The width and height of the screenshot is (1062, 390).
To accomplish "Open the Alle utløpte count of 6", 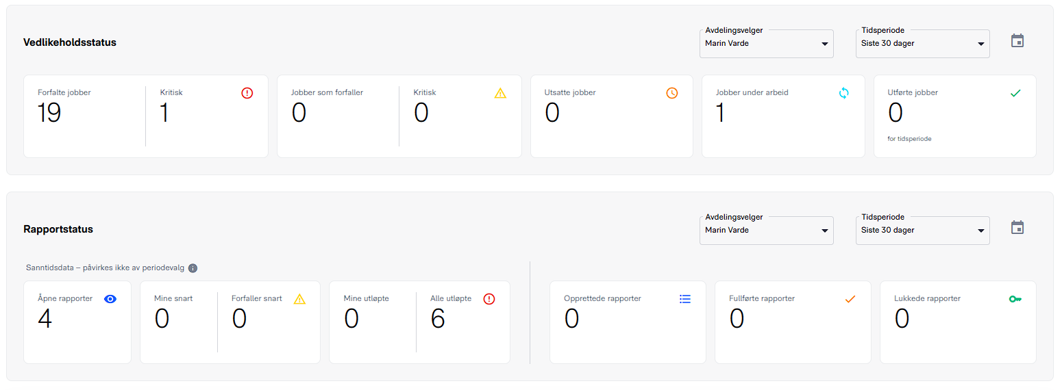I will 438,319.
